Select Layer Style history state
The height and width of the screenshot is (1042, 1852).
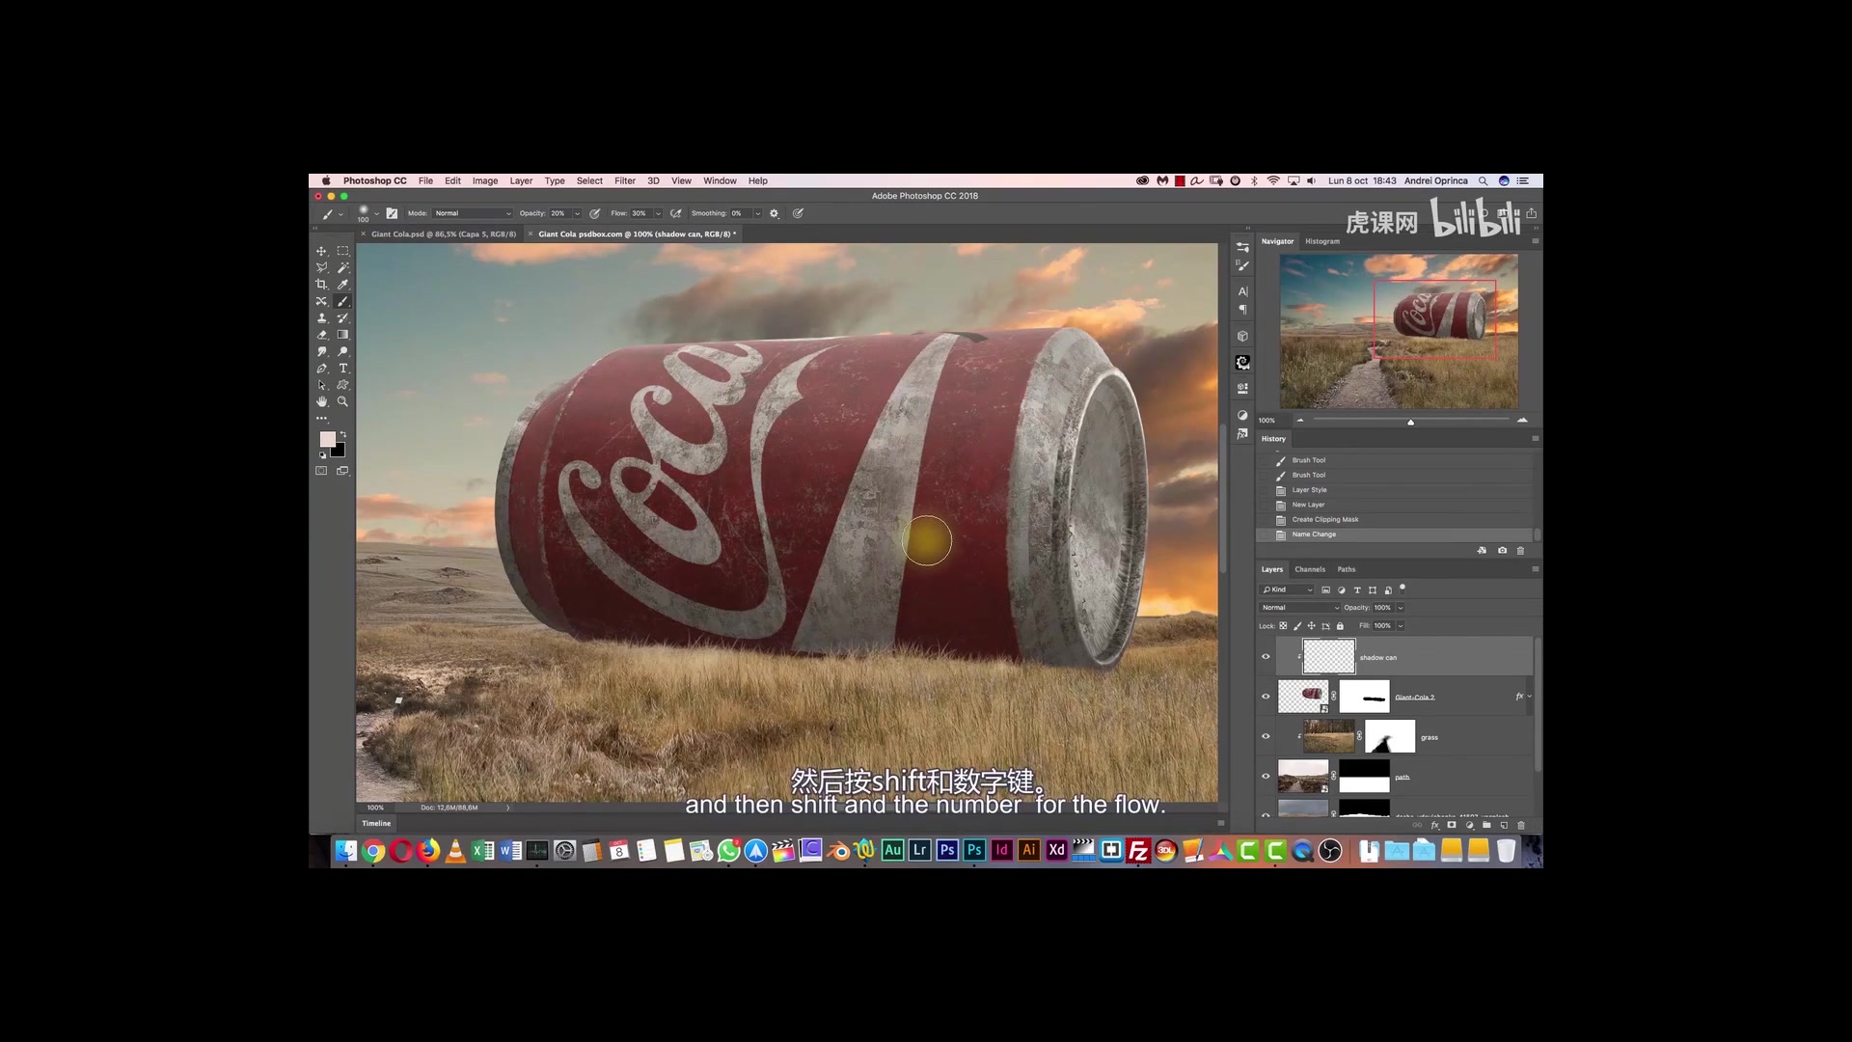pos(1309,490)
